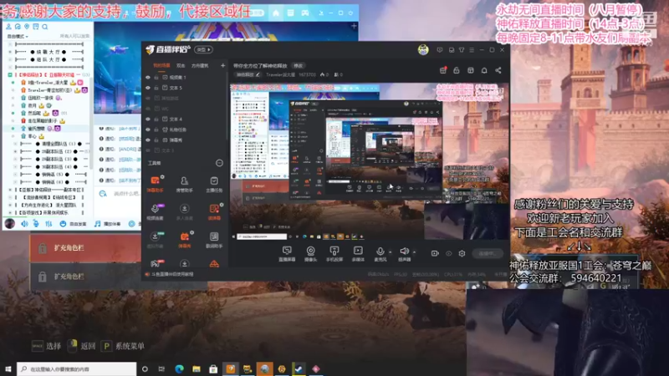Add a 直播屏幕 screen capture source
The width and height of the screenshot is (669, 376).
click(287, 254)
